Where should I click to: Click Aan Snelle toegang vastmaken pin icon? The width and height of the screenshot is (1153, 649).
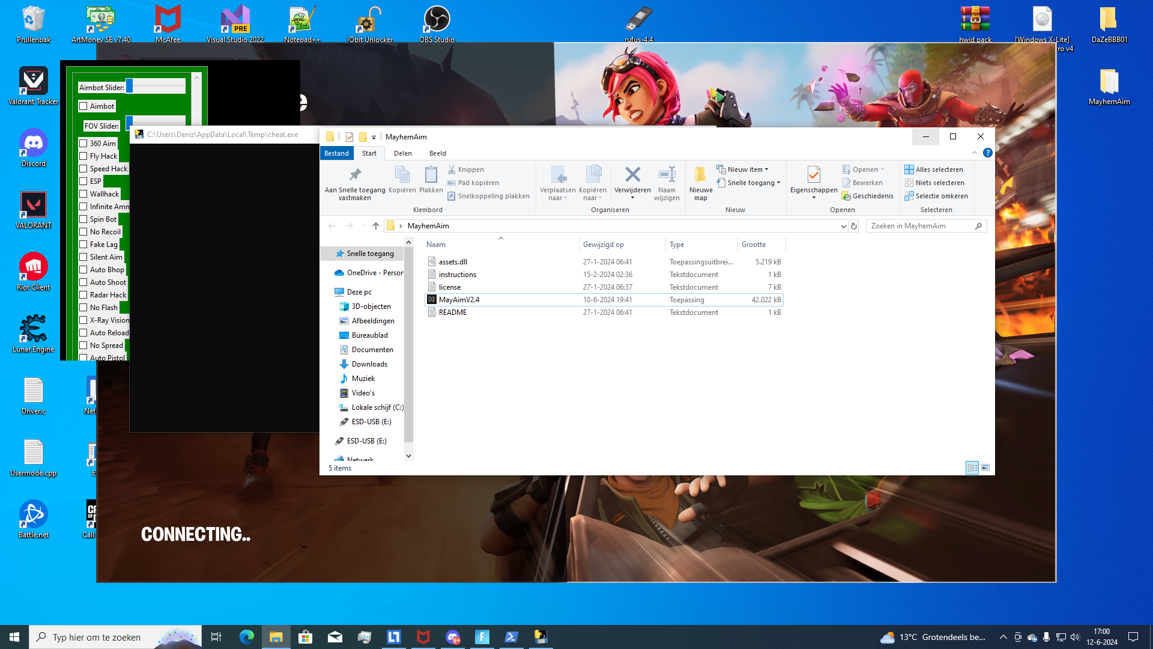coord(355,175)
